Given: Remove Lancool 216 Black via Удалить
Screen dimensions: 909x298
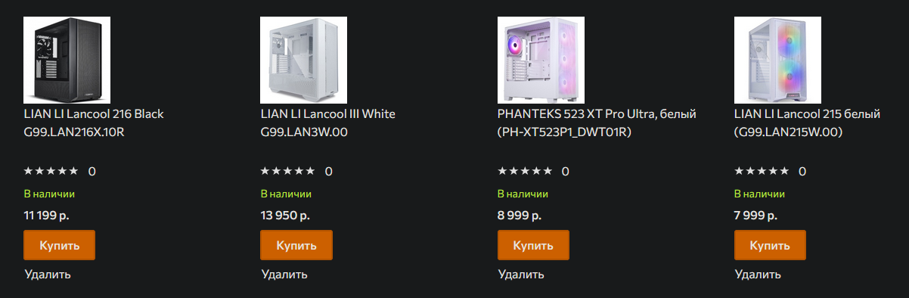Looking at the screenshot, I should (48, 274).
